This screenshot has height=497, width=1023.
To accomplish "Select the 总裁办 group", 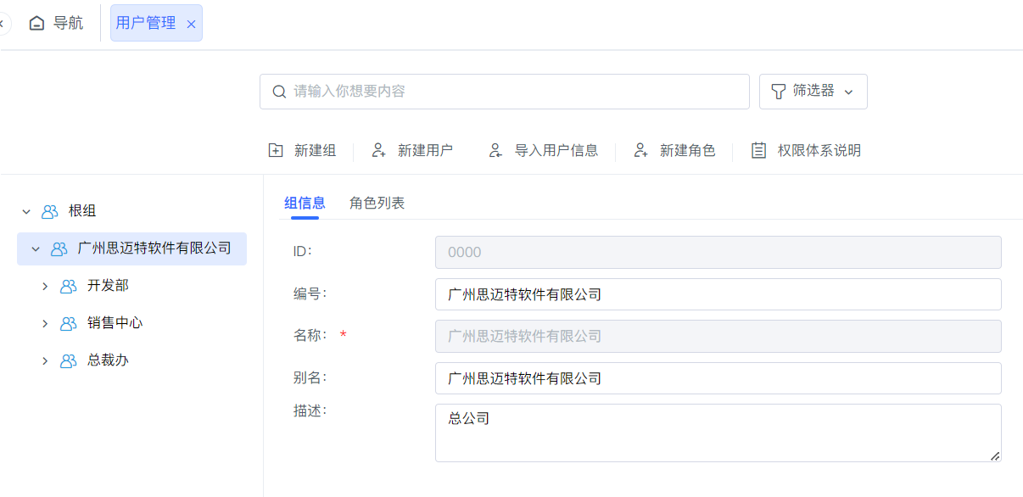I will coord(108,360).
